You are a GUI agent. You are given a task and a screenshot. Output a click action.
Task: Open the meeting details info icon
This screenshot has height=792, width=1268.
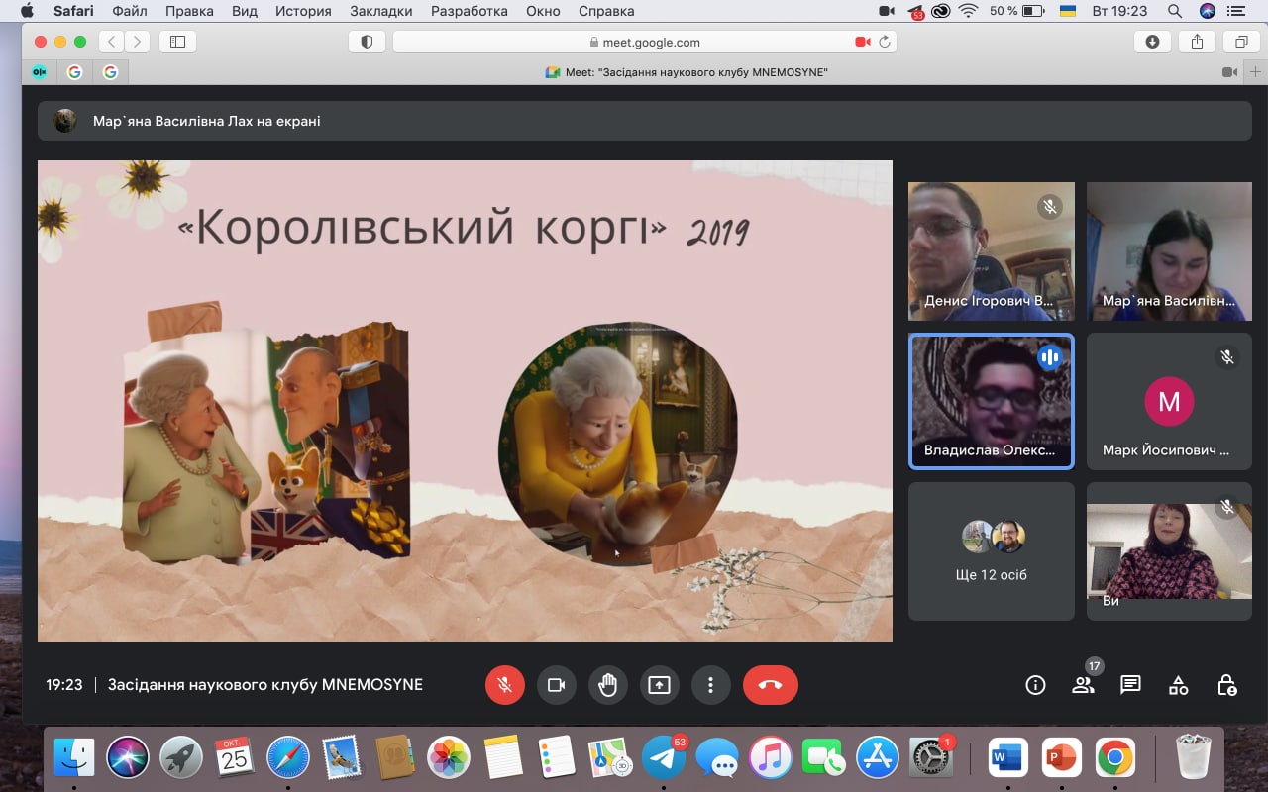tap(1035, 685)
